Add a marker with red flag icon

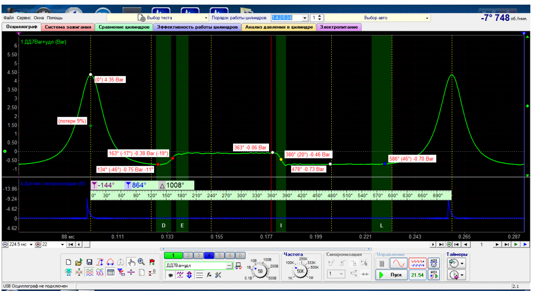click(x=152, y=262)
